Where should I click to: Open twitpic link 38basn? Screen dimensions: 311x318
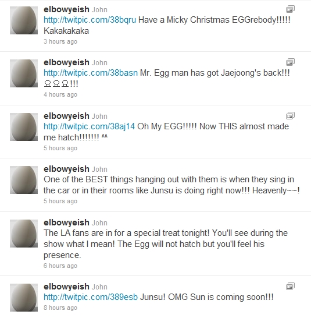(x=91, y=73)
